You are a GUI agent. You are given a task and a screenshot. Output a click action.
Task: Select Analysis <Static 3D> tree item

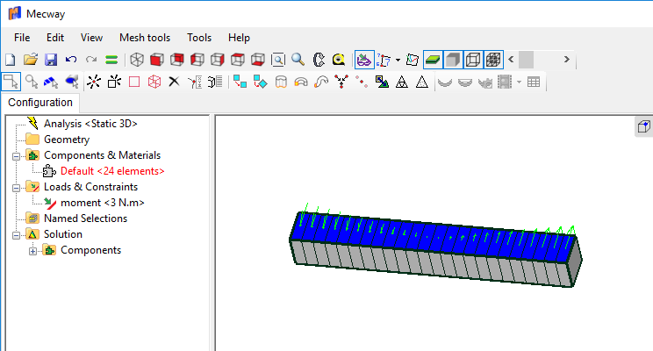tap(90, 124)
